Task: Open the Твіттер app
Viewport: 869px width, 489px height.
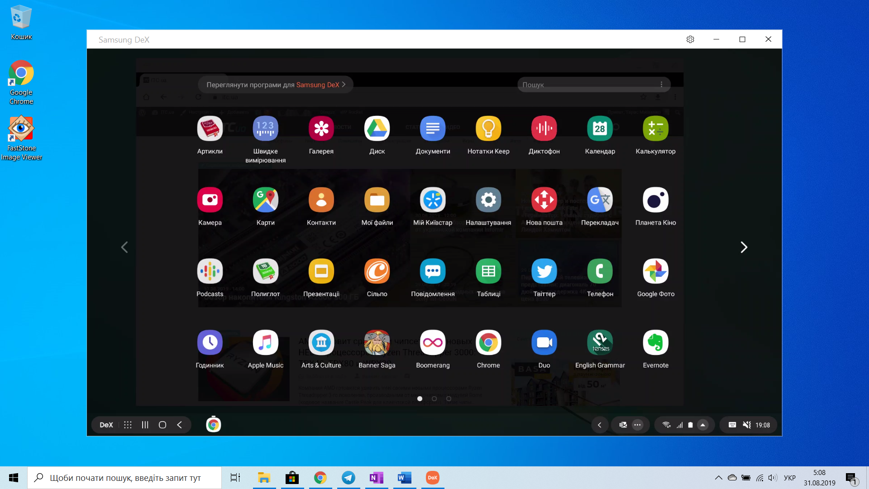Action: 544,271
